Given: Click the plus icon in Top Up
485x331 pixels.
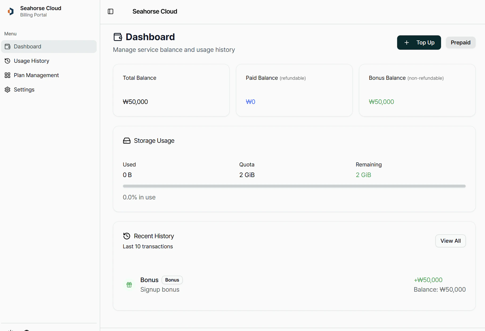Looking at the screenshot, I should click(x=407, y=43).
